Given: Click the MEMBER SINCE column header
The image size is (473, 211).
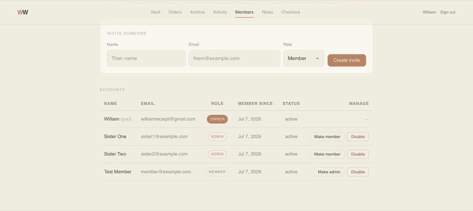Looking at the screenshot, I should tap(255, 103).
